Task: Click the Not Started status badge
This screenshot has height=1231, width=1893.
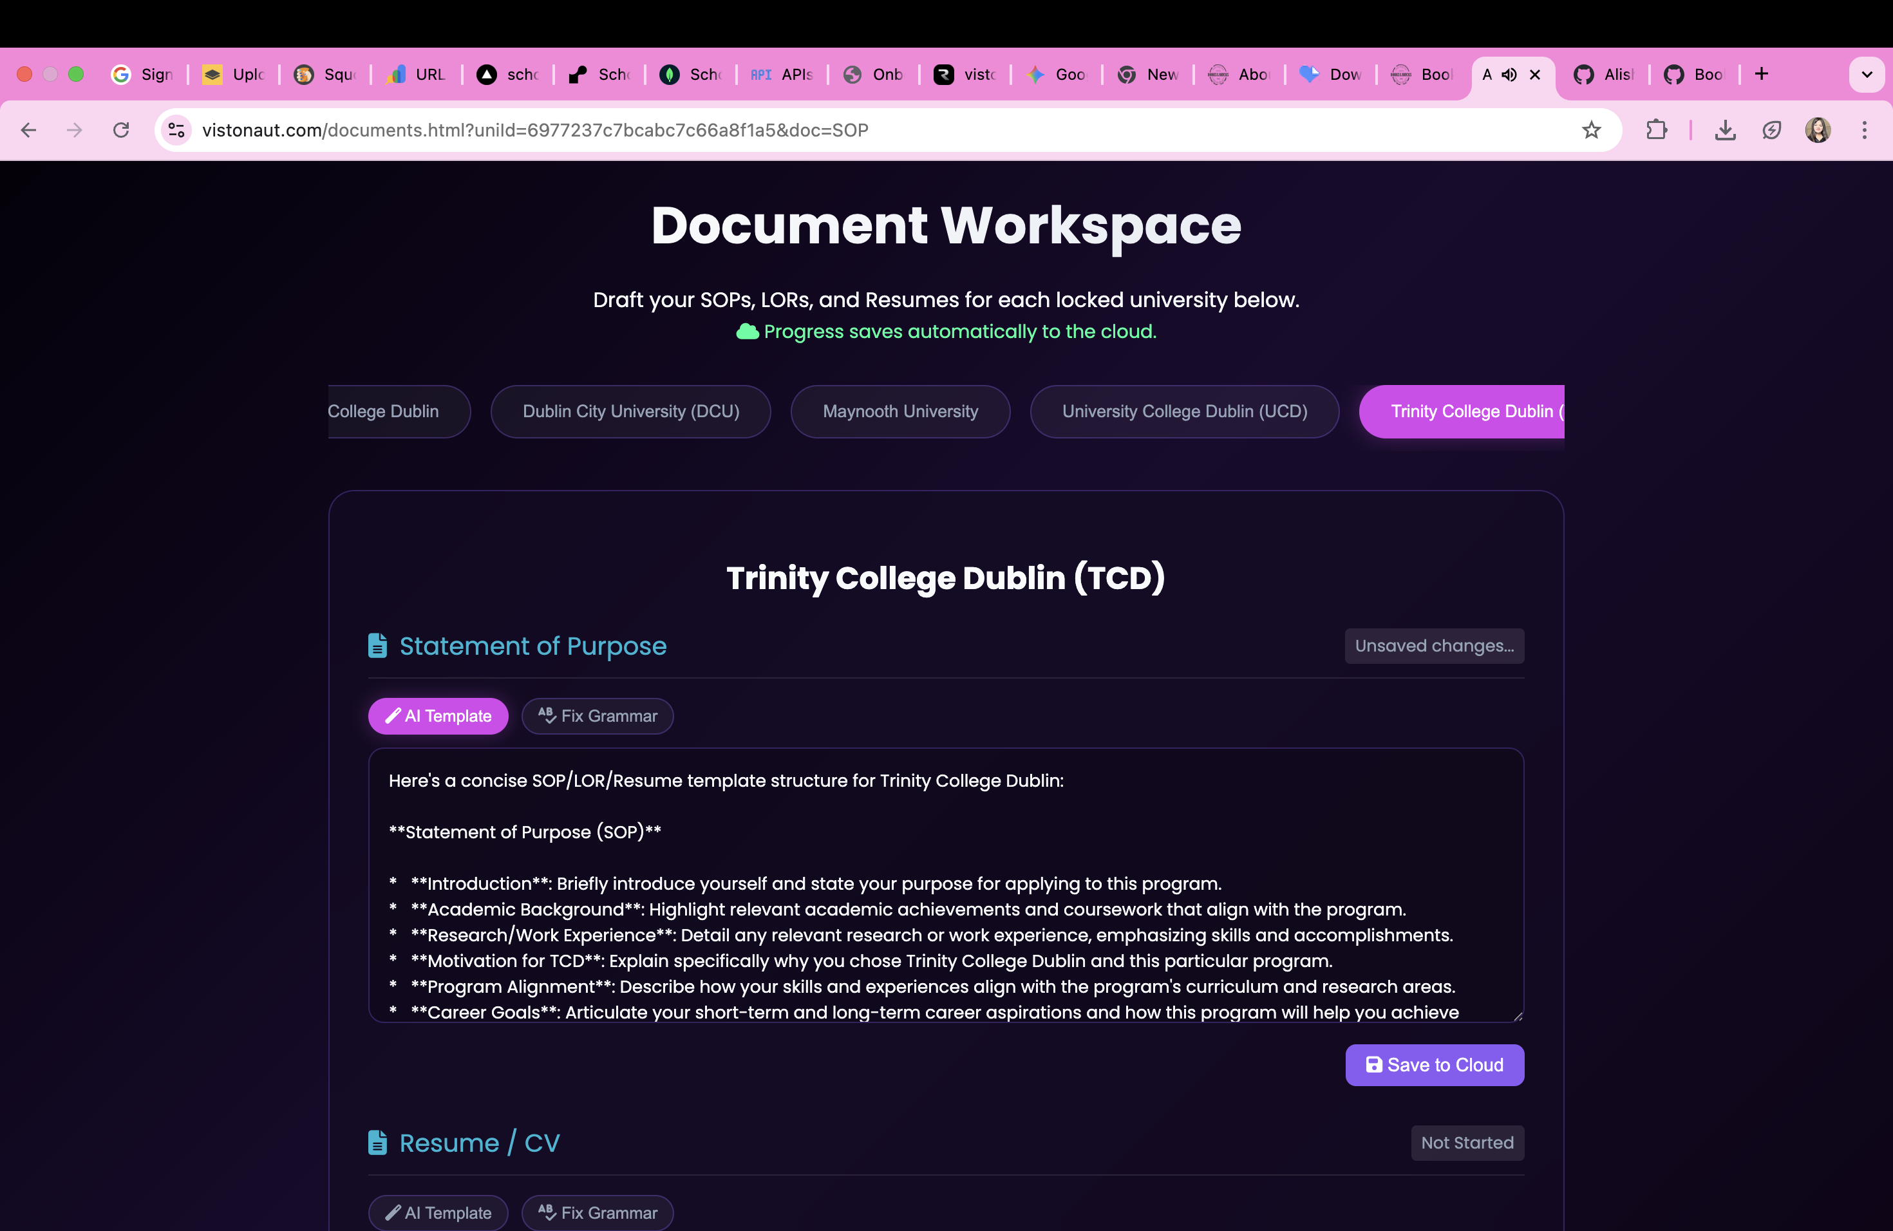Action: (1467, 1143)
